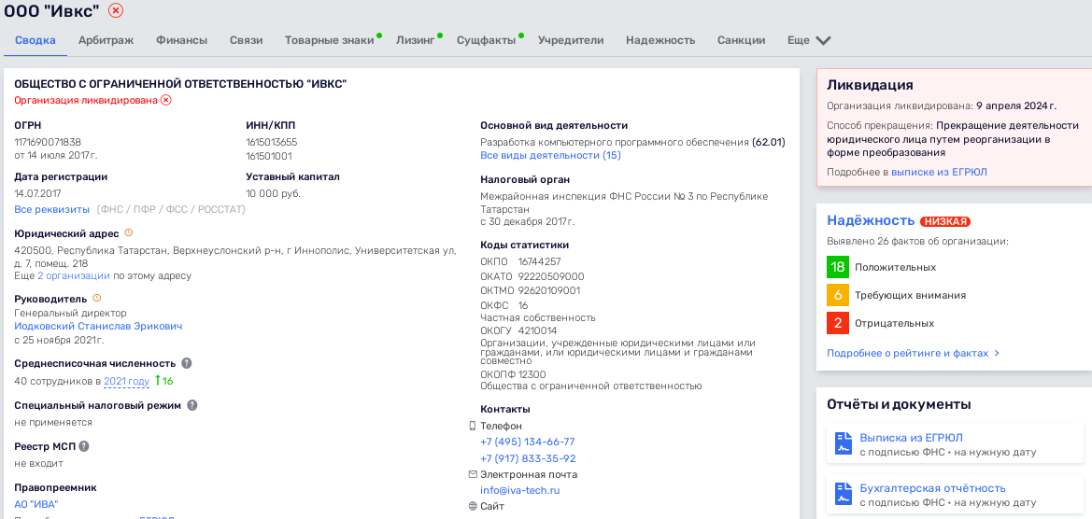Screen dimensions: 1092x519
Task: Click the ОГРН number 1171690071838
Action: pyautogui.click(x=48, y=142)
